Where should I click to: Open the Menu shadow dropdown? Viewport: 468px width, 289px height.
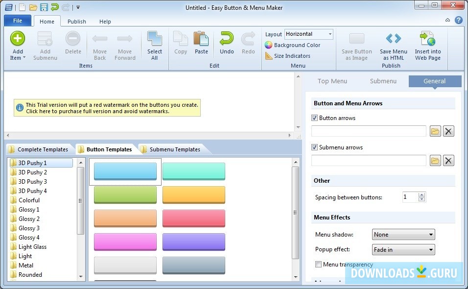(403, 235)
